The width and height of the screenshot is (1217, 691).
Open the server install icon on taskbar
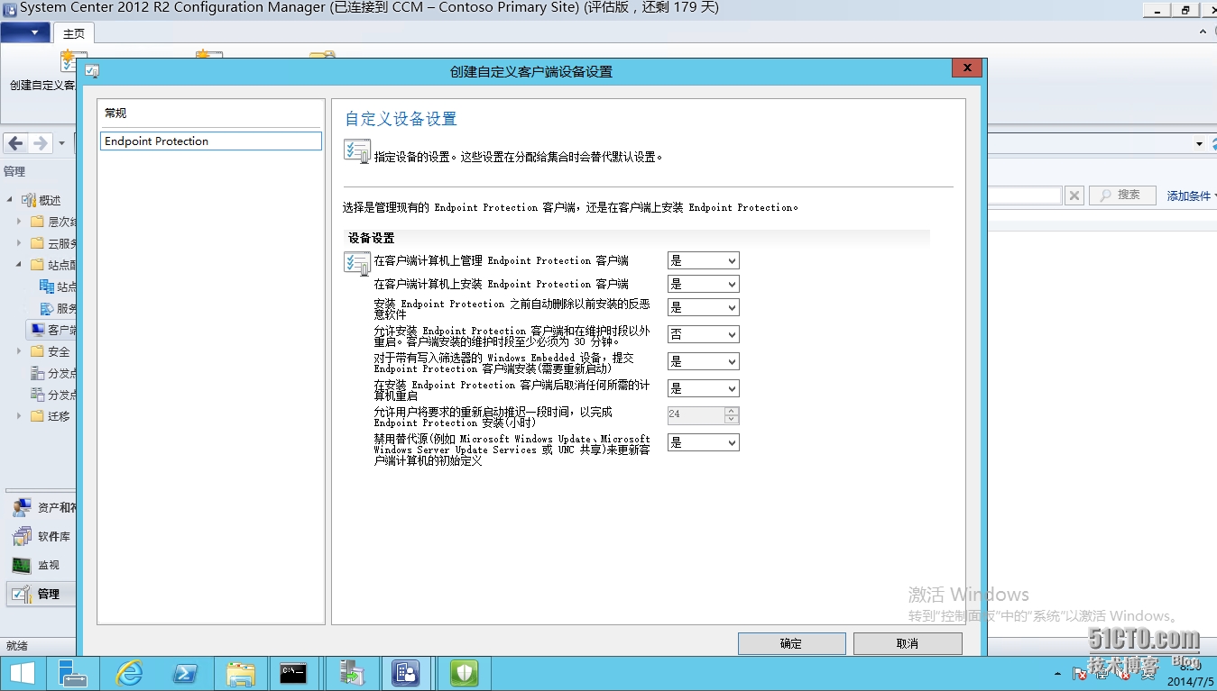pos(351,674)
